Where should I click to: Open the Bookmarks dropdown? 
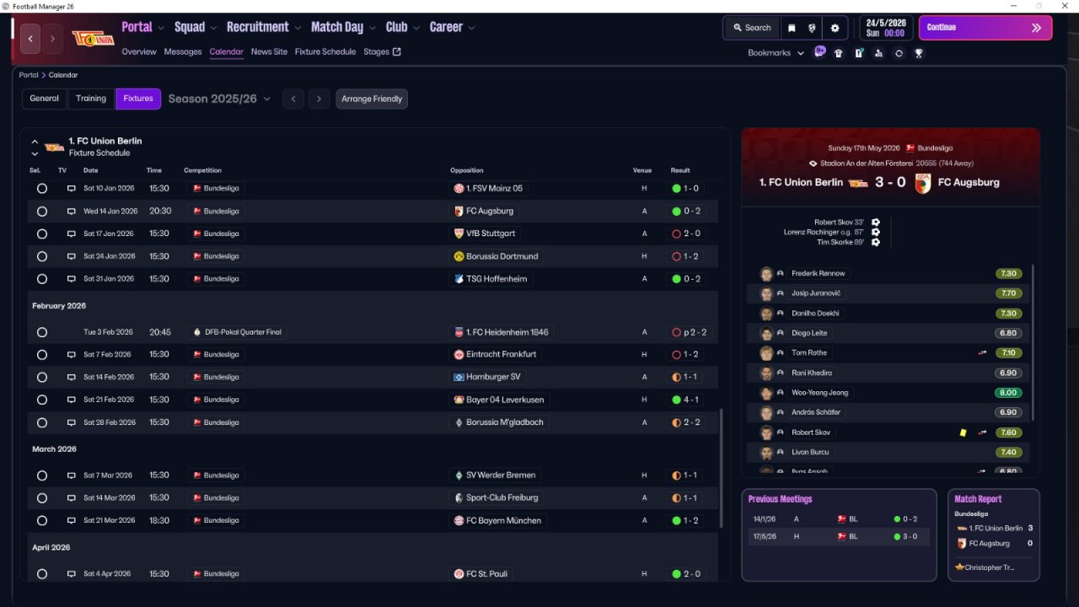point(776,53)
